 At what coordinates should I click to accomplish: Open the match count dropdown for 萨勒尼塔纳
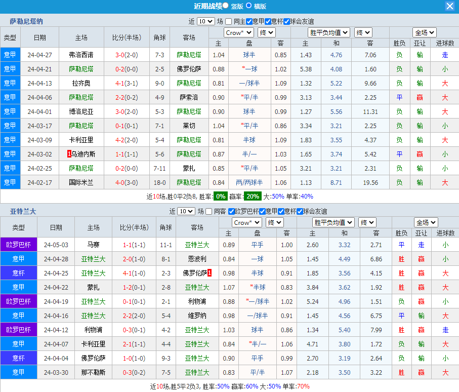pyautogui.click(x=205, y=21)
